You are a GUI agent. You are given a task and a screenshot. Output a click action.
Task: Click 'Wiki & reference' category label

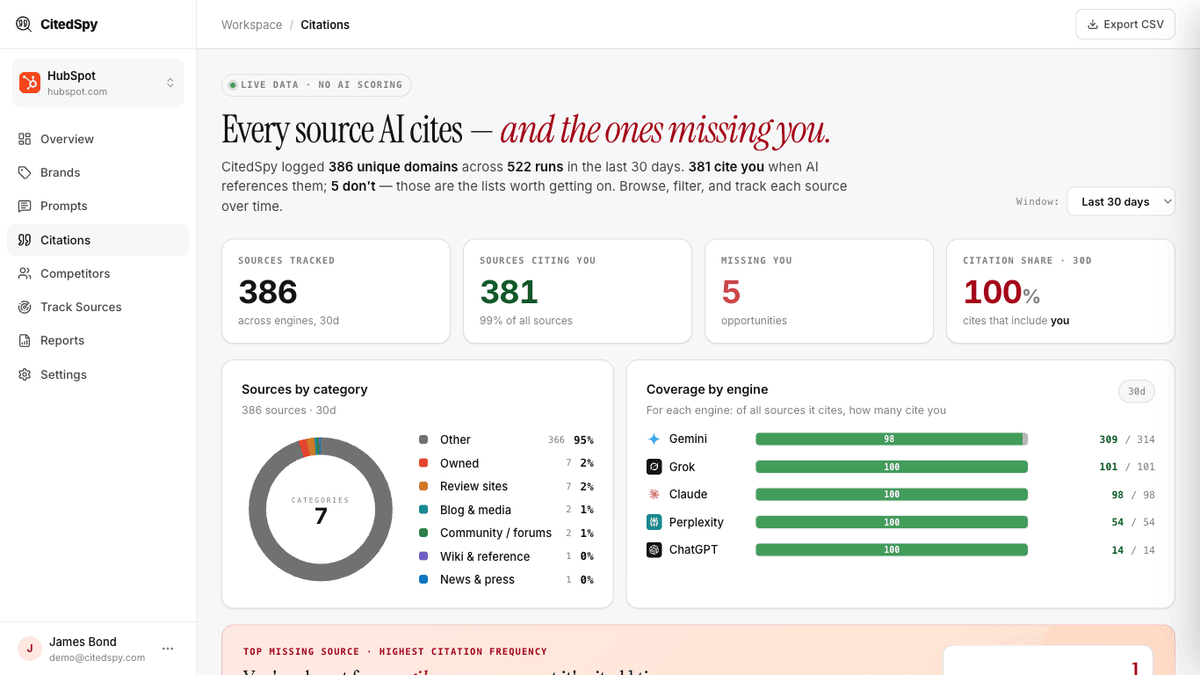(485, 556)
